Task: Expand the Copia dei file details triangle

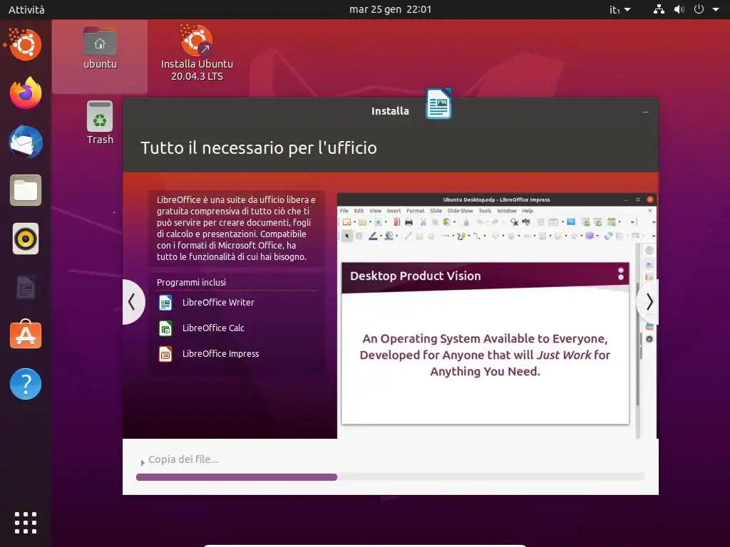Action: coord(143,462)
